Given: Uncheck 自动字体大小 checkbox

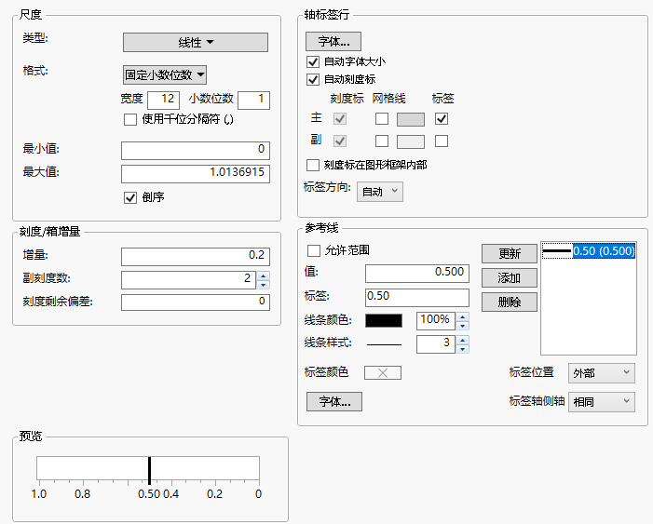Looking at the screenshot, I should 313,62.
